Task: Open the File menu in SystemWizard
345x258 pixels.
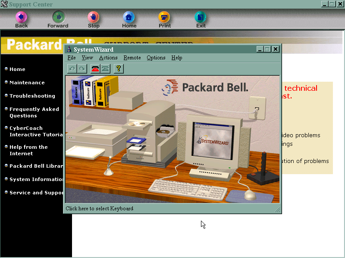Action: coord(72,58)
